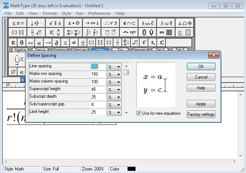
Task: Switch to the Sets tab
Action: click(100, 49)
